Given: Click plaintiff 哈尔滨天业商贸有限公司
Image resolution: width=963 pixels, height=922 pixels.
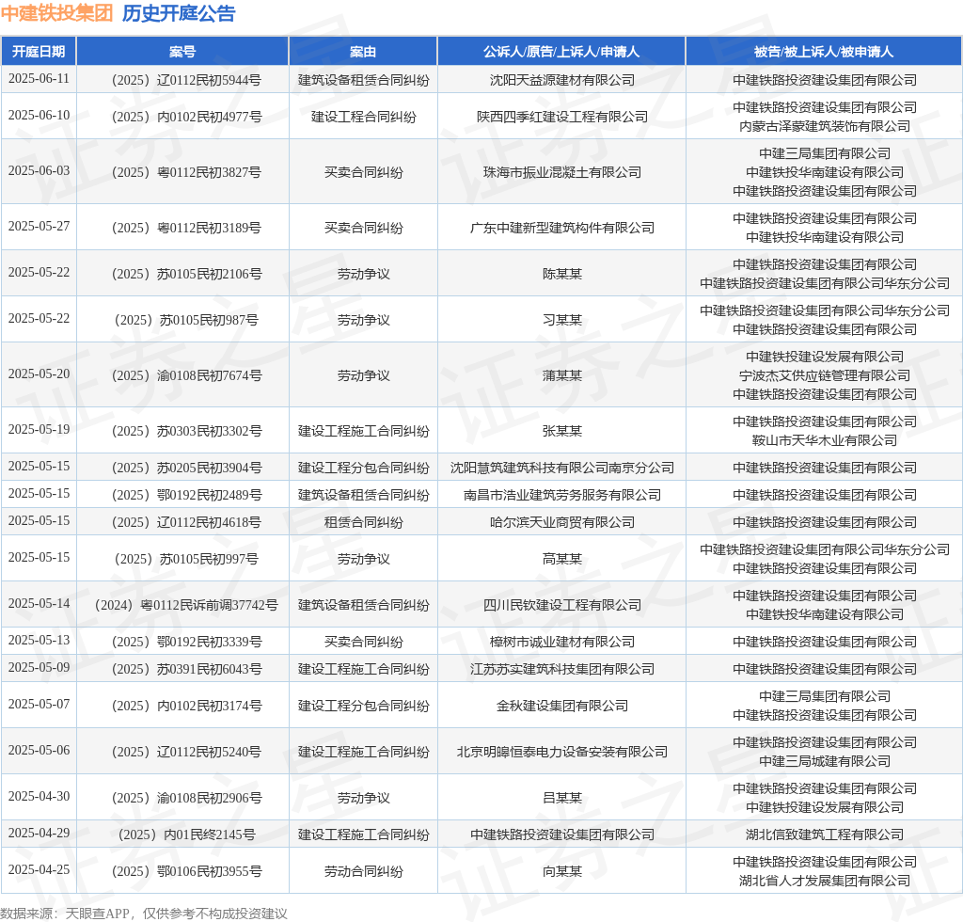Looking at the screenshot, I should (x=562, y=522).
